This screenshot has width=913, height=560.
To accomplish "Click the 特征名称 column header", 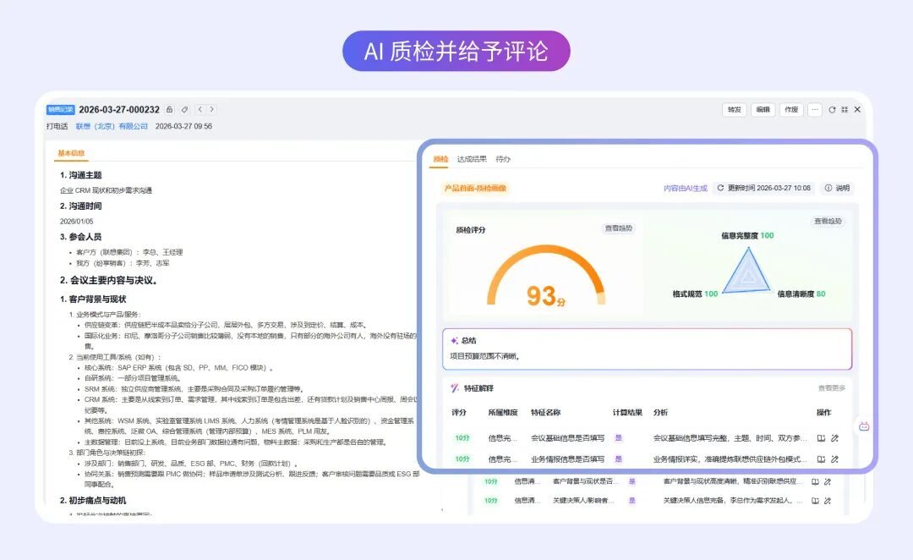I will [x=545, y=413].
